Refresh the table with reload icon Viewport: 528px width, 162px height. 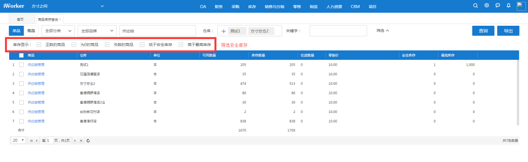88,141
